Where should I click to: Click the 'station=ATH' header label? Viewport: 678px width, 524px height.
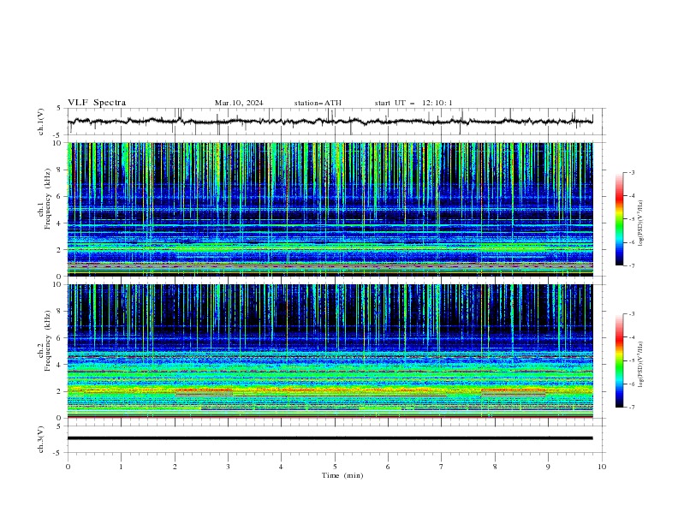318,103
